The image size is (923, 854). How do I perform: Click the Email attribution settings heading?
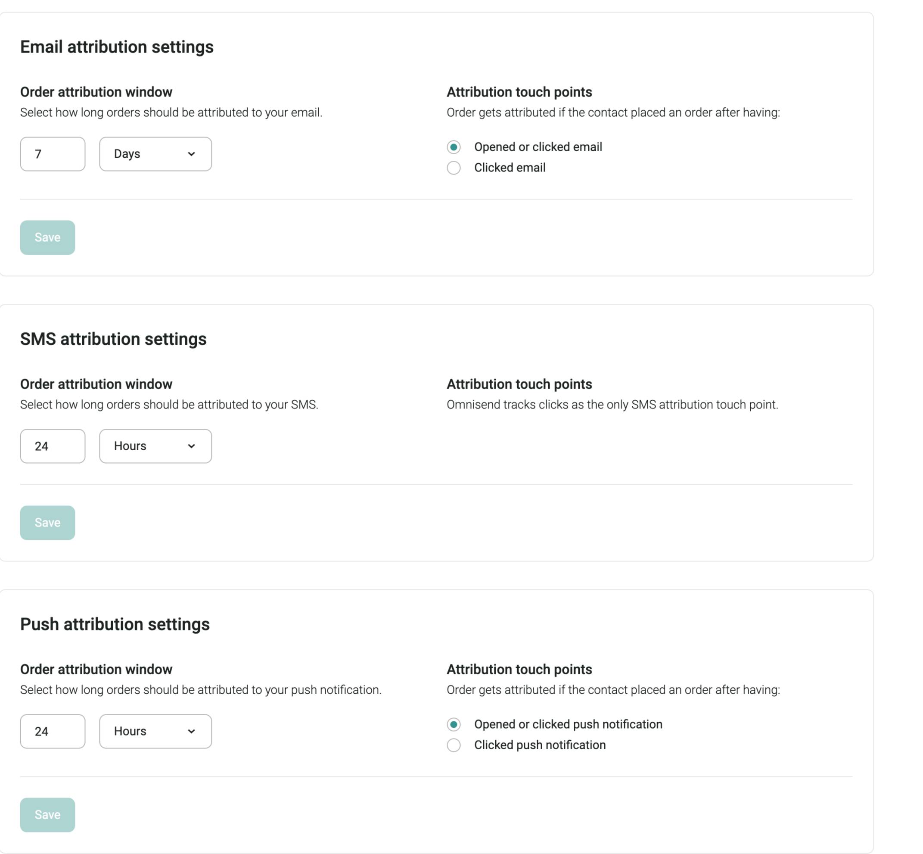click(x=116, y=47)
